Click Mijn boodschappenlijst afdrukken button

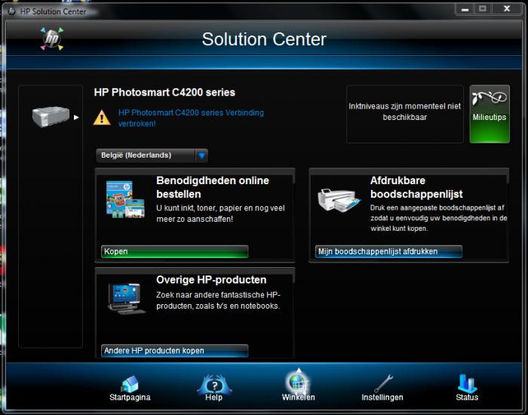(388, 251)
